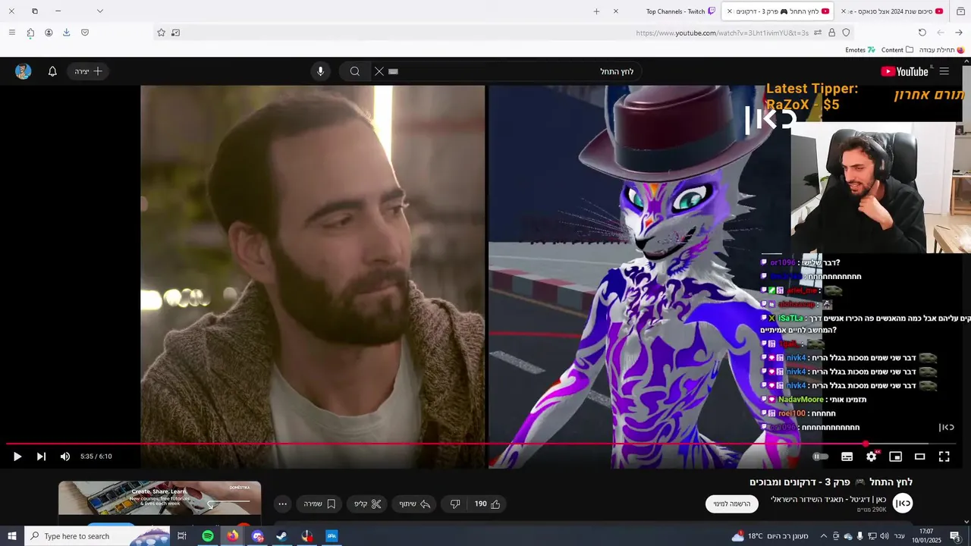
Task: Open the 18°C weather widget
Action: click(770, 536)
